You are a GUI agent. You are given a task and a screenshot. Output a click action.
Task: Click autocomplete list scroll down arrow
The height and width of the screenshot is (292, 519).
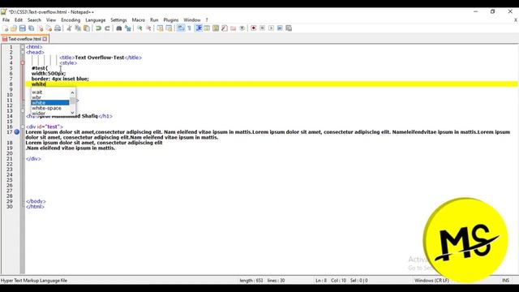pos(72,113)
